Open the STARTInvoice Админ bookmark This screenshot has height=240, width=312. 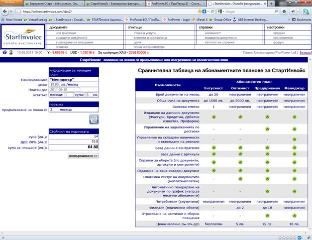point(105,20)
